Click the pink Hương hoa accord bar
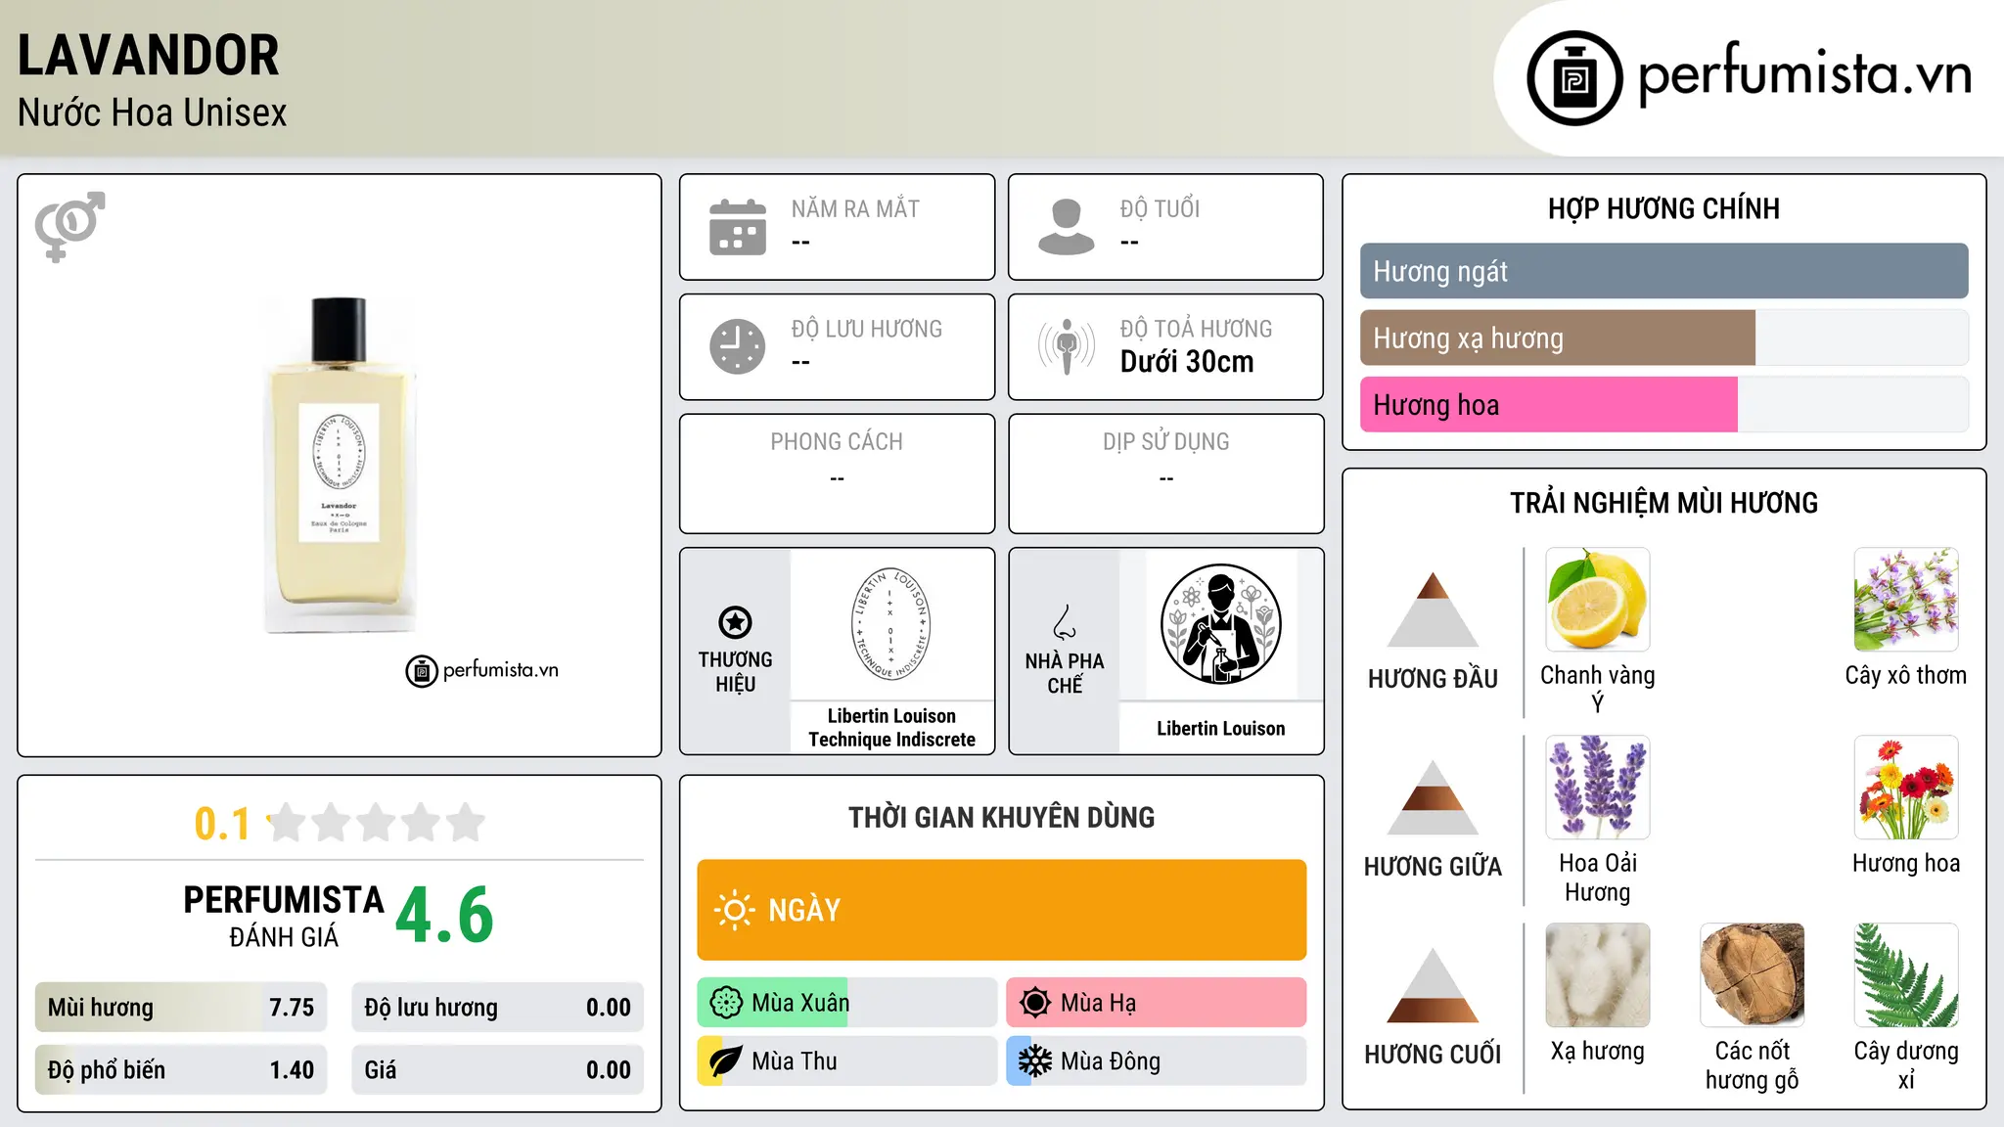This screenshot has width=2004, height=1127. 1663,404
